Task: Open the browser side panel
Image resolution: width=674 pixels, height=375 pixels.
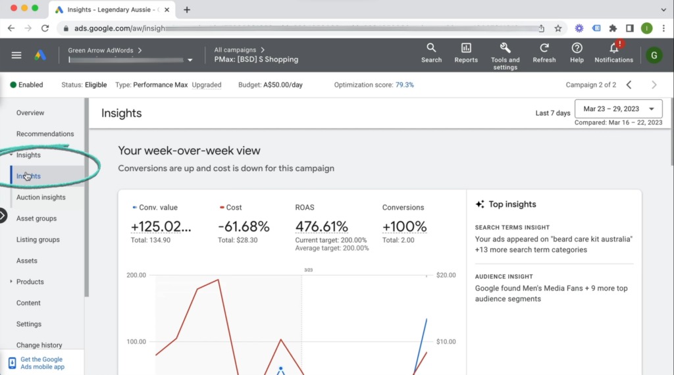Action: [630, 28]
